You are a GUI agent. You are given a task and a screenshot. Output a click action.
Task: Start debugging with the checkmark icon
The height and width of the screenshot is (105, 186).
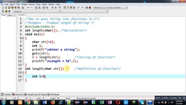[x=78, y=8]
